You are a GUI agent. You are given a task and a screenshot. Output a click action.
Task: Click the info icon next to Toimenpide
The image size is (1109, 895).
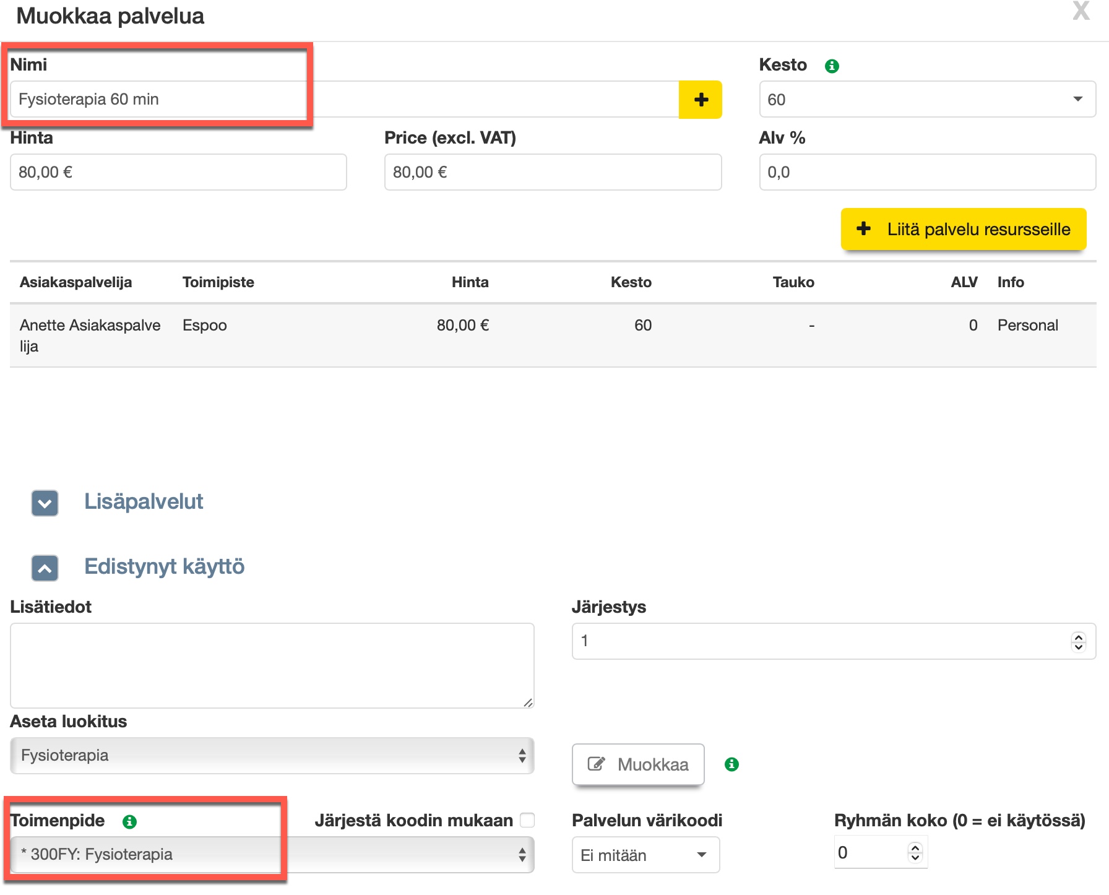[129, 821]
